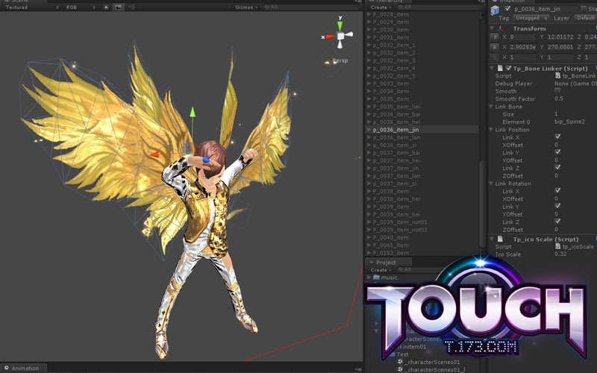This screenshot has width=597, height=373.
Task: Click the Scene view search field
Action: pyautogui.click(x=310, y=7)
